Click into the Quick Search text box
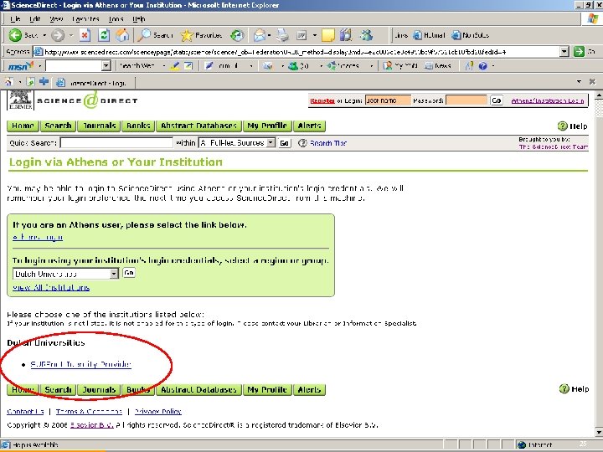The height and width of the screenshot is (452, 603). click(x=117, y=143)
